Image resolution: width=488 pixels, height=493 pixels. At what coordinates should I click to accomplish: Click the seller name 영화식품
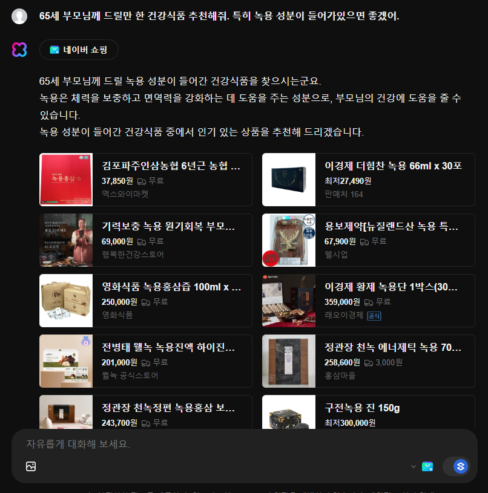coord(117,315)
